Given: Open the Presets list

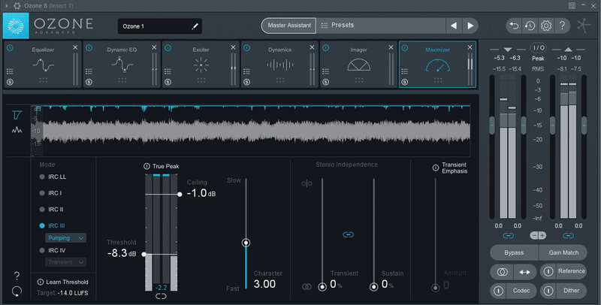Looking at the screenshot, I should tap(337, 26).
